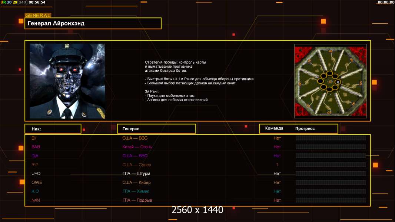Click 'Китай — Огонь' general entry

[137, 147]
